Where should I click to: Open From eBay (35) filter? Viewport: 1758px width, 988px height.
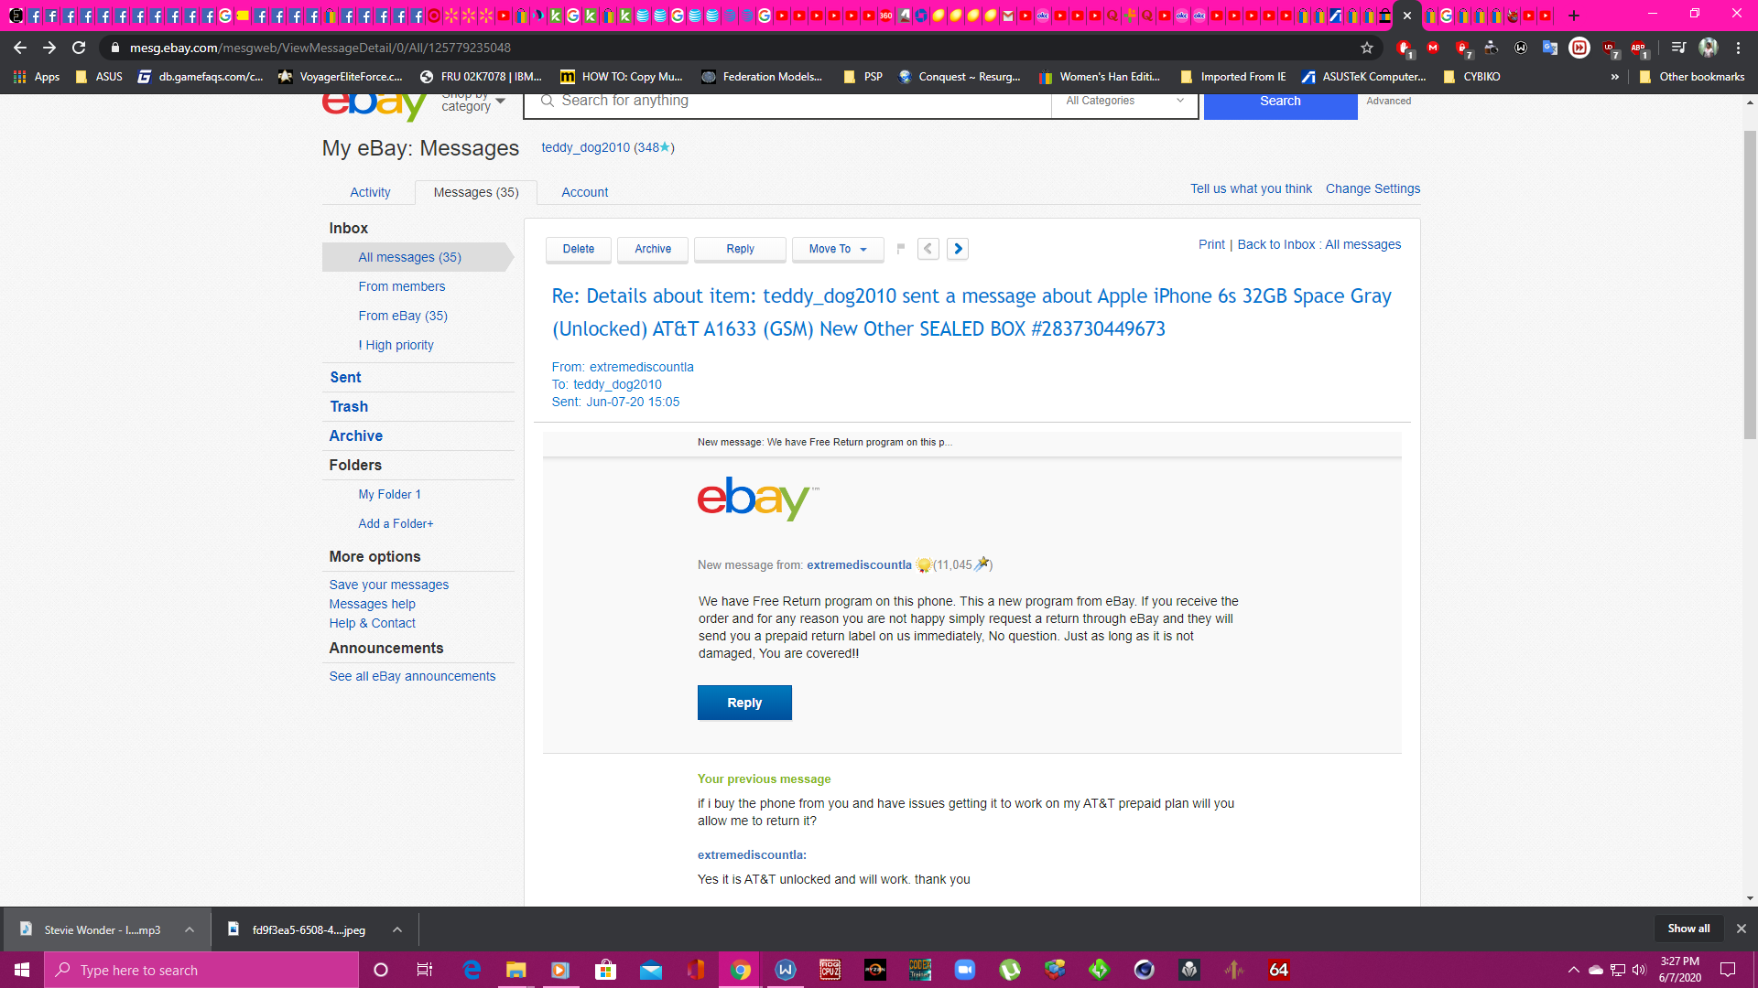[x=403, y=316]
